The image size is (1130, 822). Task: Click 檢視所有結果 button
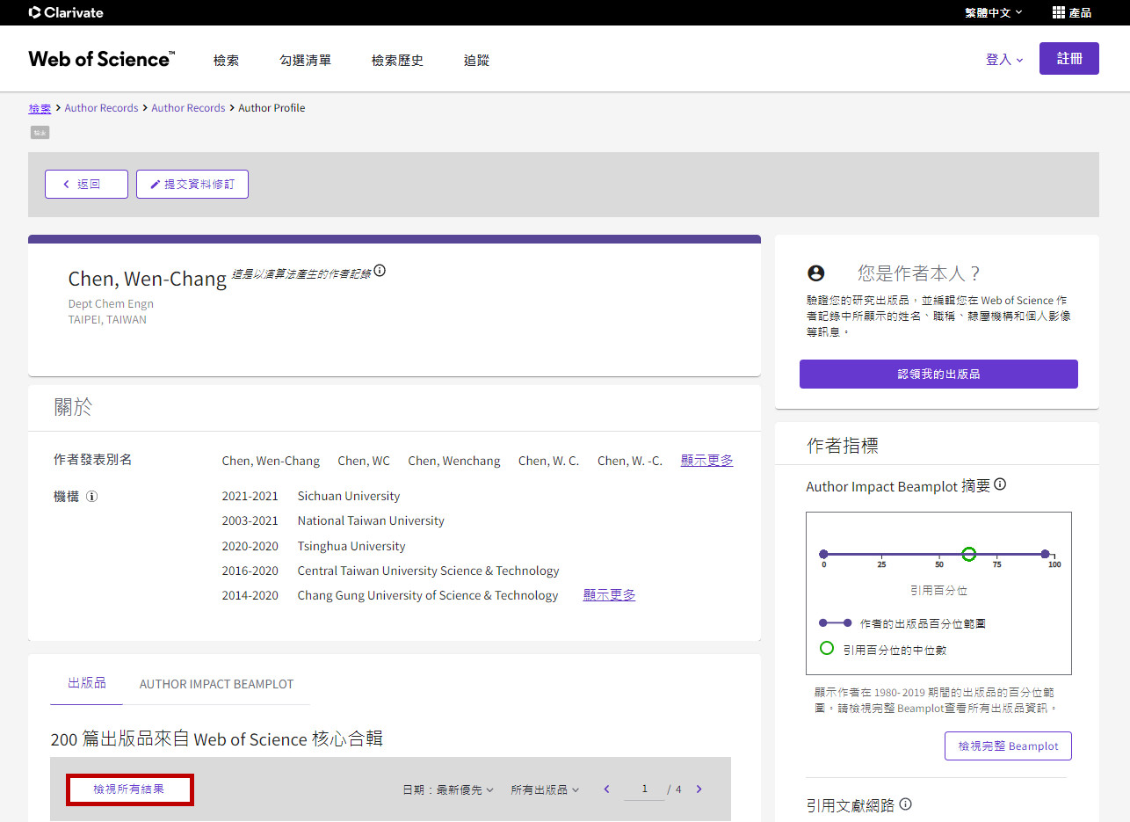click(x=129, y=789)
